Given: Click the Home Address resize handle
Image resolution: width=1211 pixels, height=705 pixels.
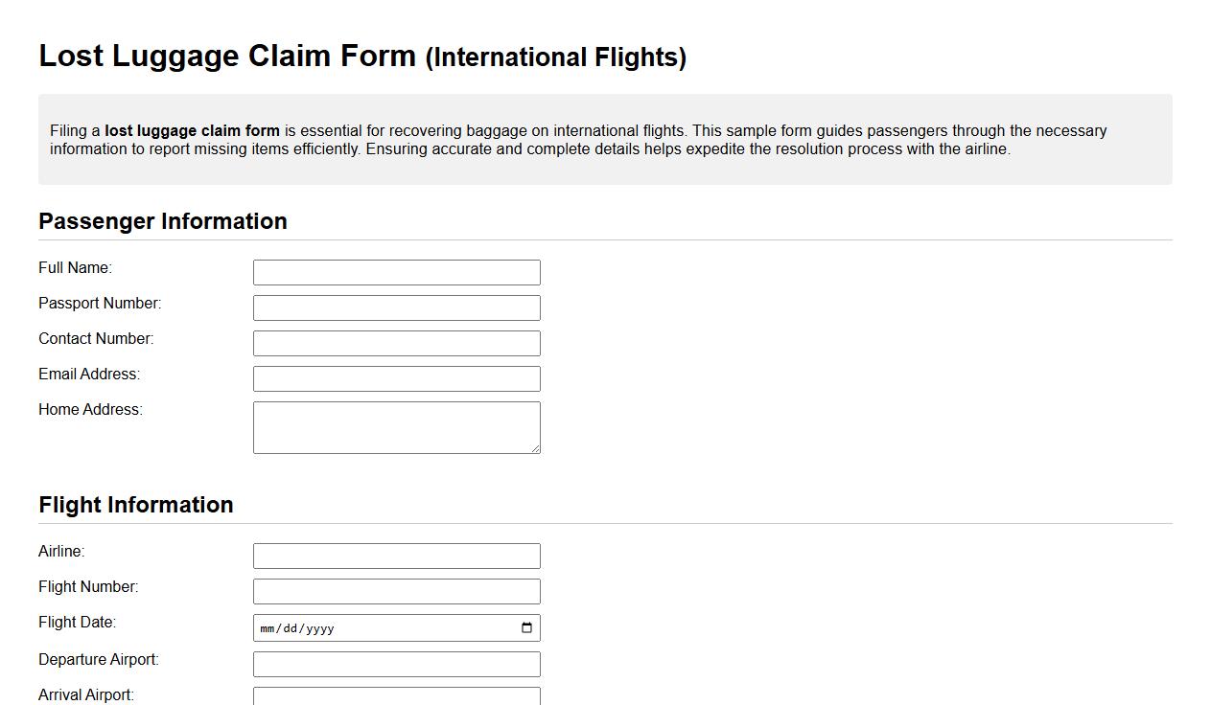Looking at the screenshot, I should coord(535,448).
